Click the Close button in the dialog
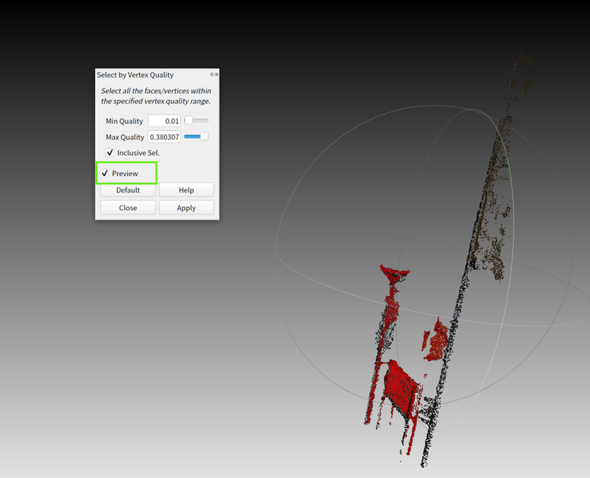Screen dimensions: 590x478 (x=128, y=208)
